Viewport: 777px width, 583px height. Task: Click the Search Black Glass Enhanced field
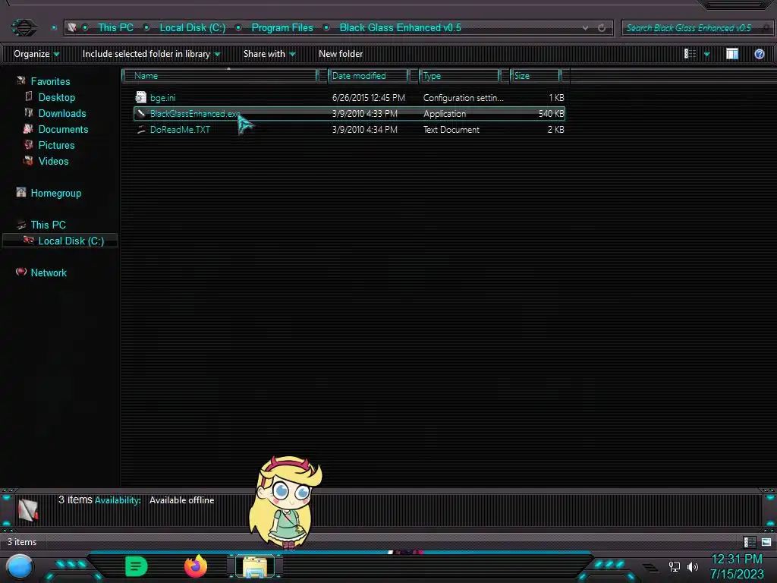coord(697,28)
